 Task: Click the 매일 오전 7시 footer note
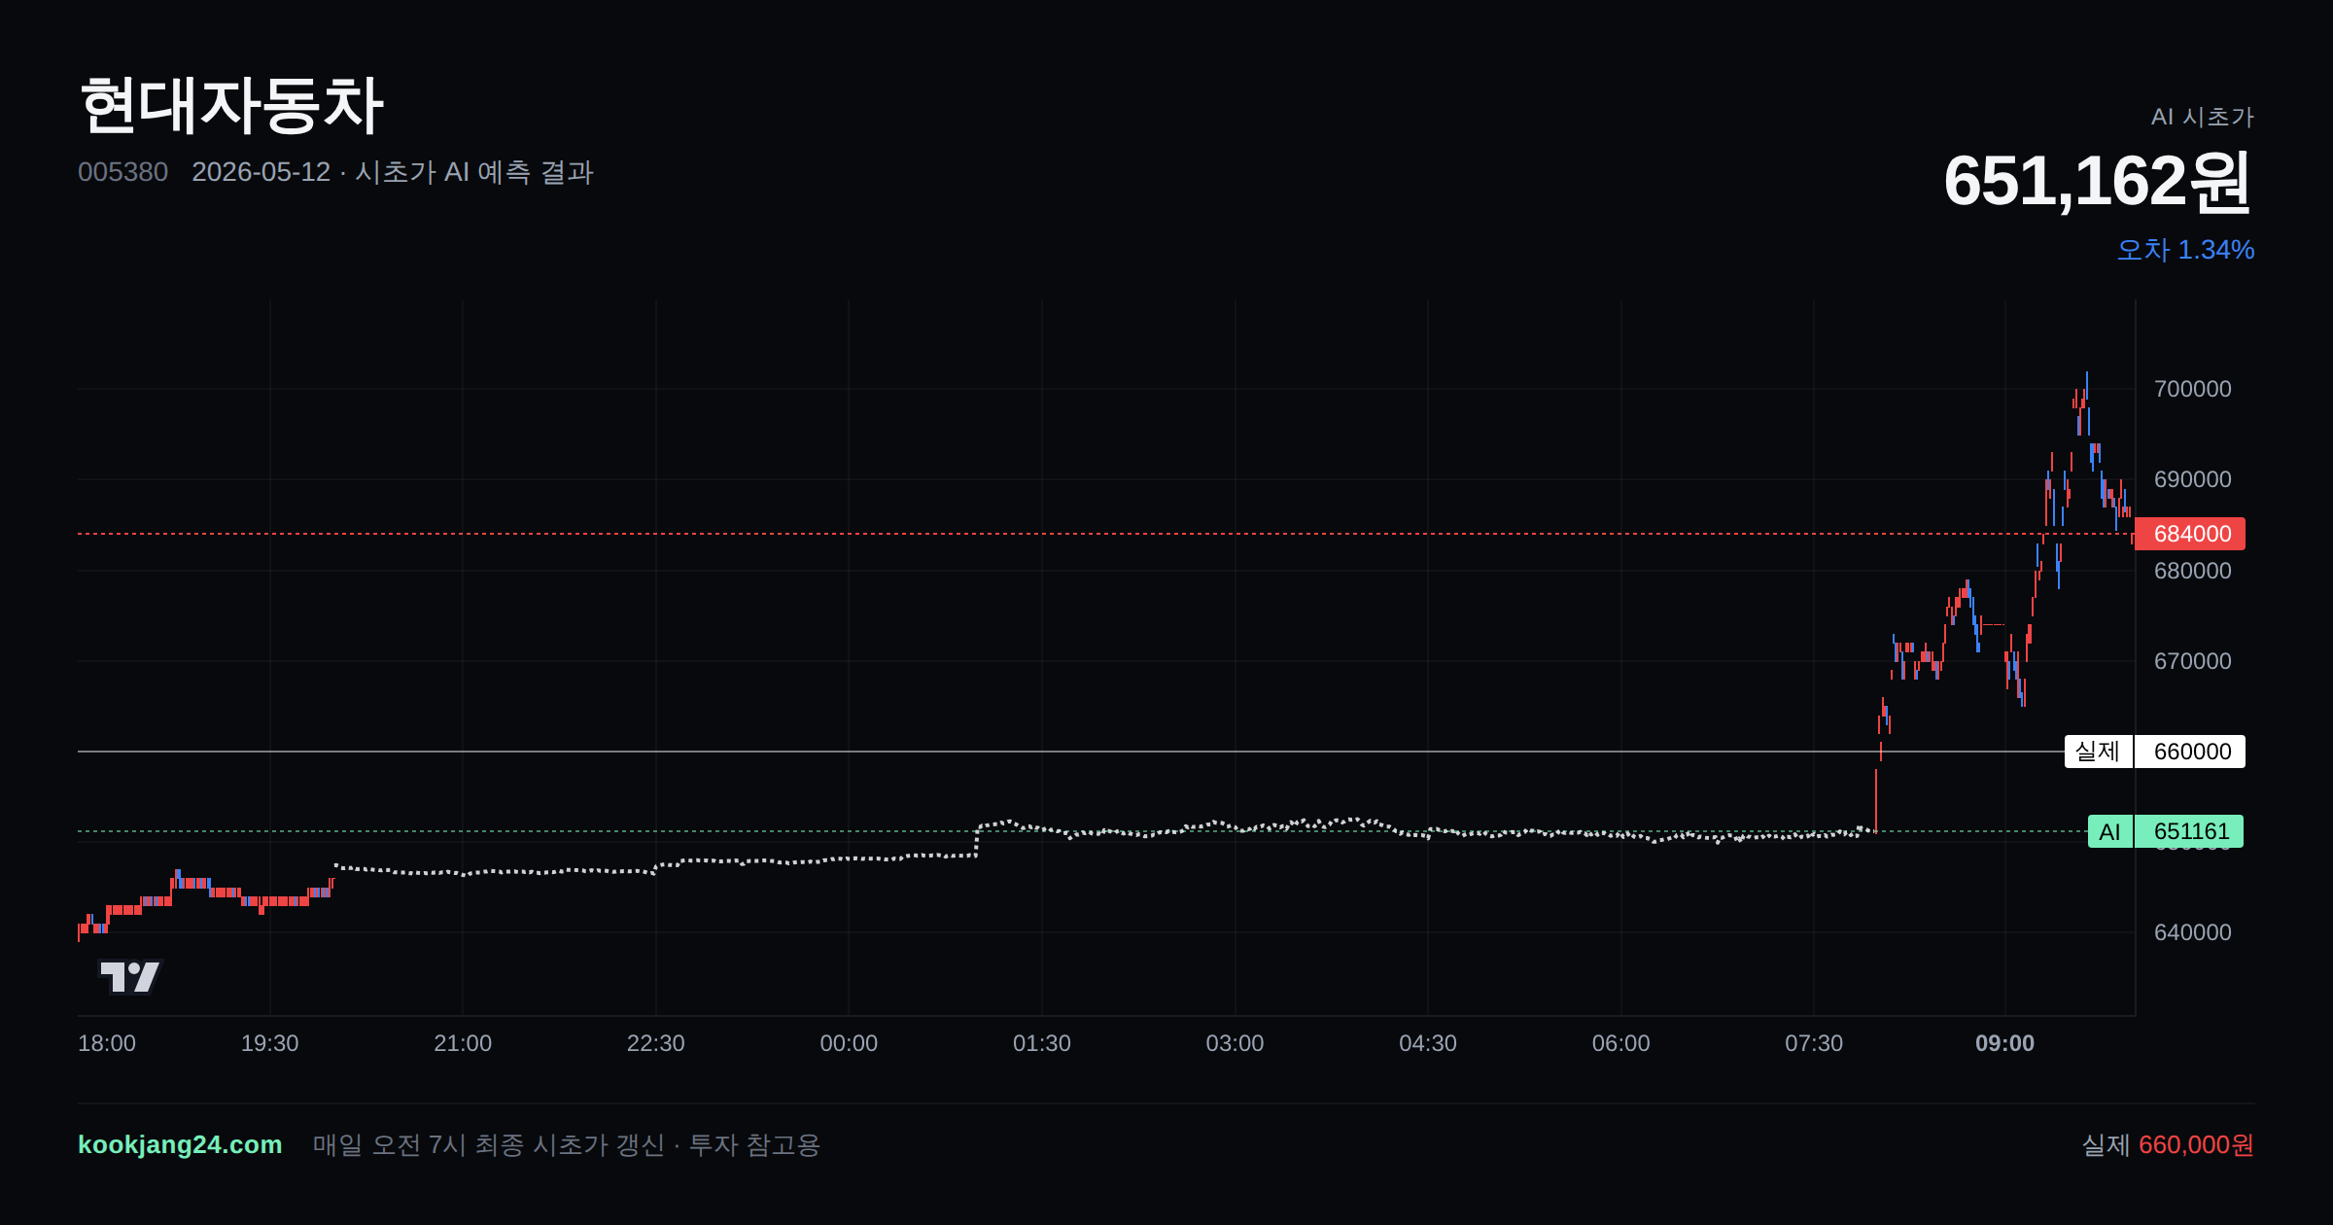click(x=567, y=1144)
